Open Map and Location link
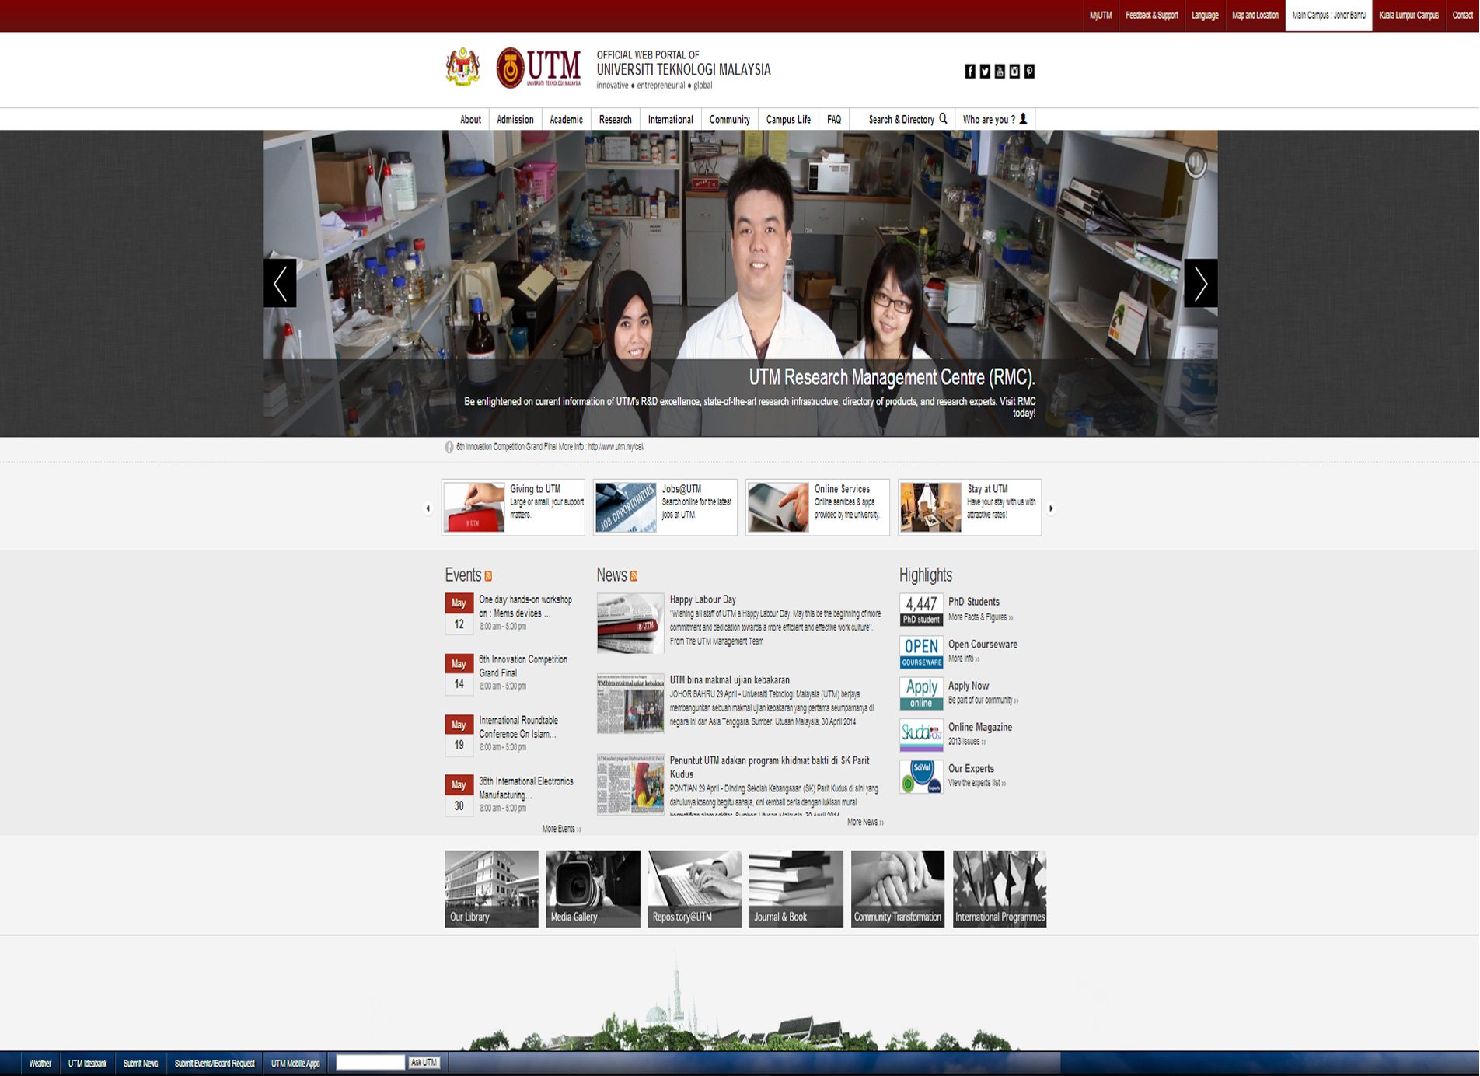The height and width of the screenshot is (1076, 1480). (x=1255, y=16)
